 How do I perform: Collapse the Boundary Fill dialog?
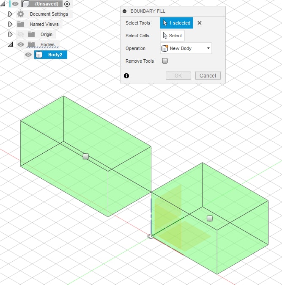[124, 11]
